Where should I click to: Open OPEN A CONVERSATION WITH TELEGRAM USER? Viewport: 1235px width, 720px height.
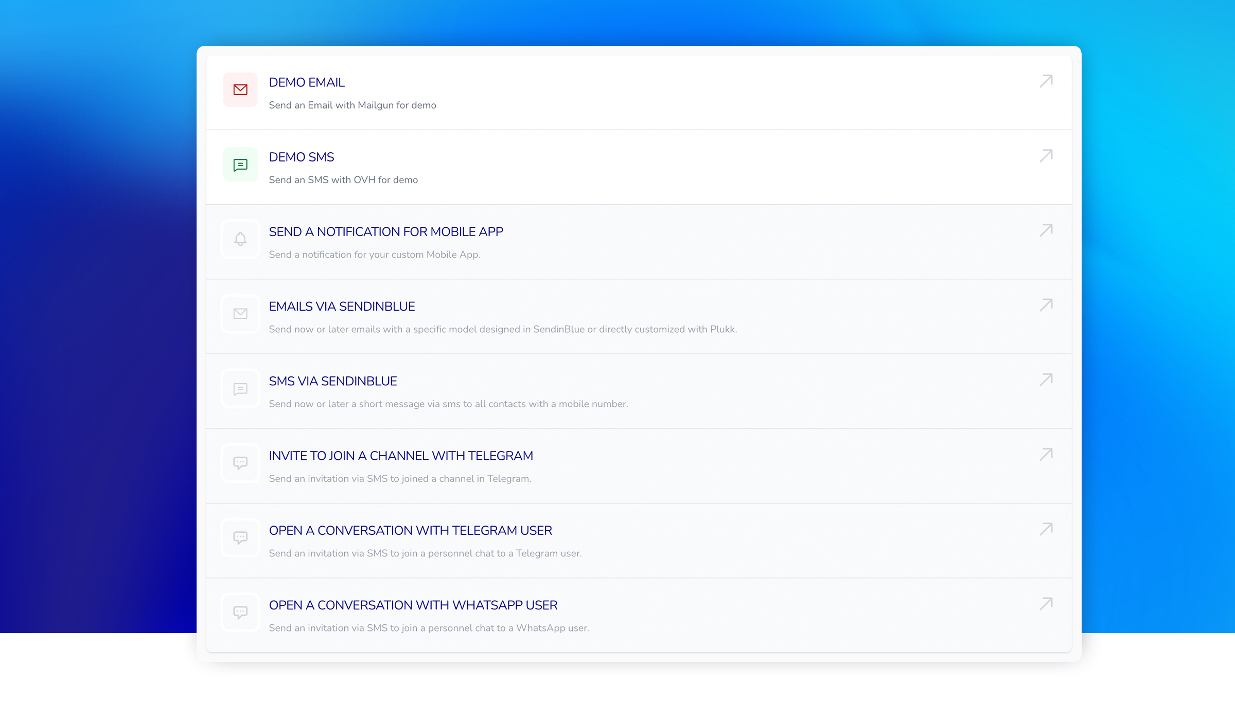coord(410,530)
